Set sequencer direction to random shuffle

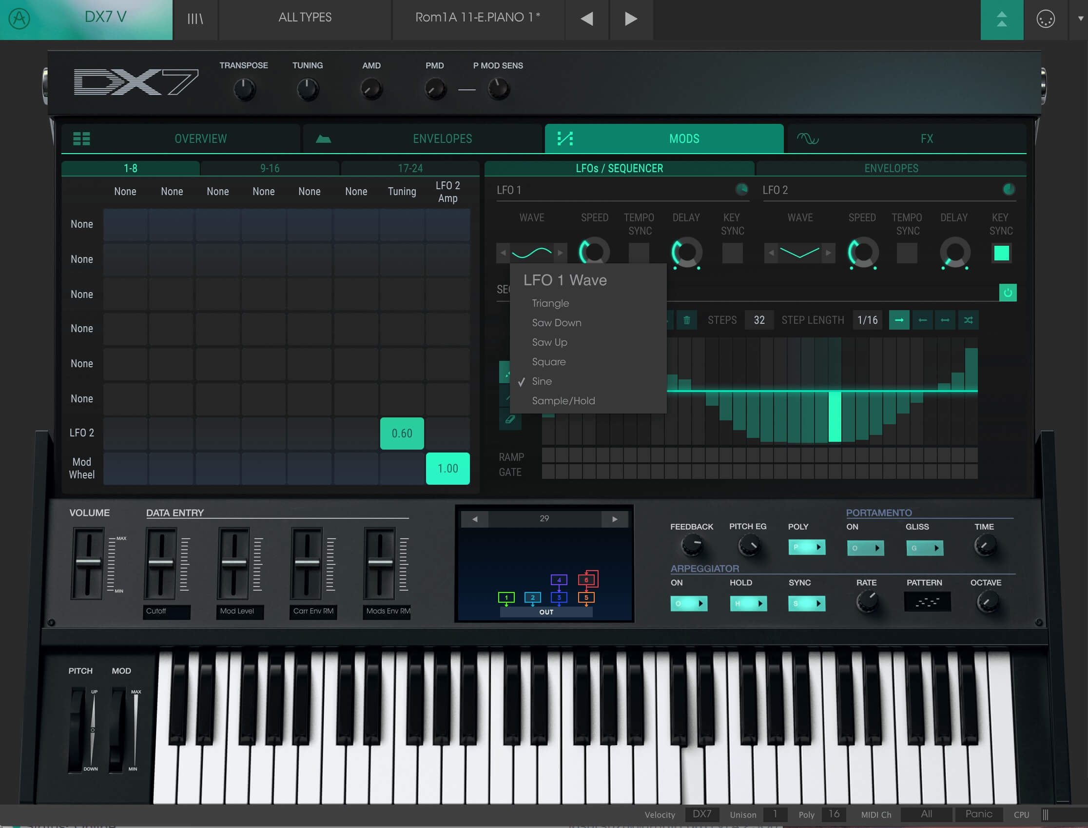(x=968, y=320)
